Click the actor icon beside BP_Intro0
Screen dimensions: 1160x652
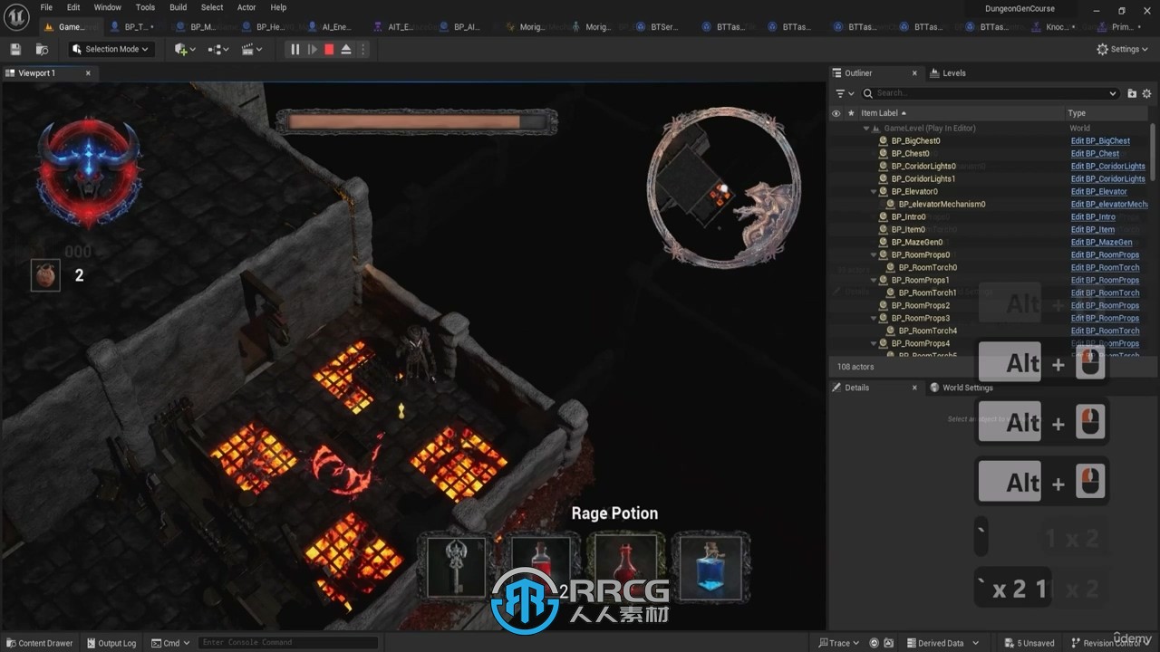[x=884, y=217]
